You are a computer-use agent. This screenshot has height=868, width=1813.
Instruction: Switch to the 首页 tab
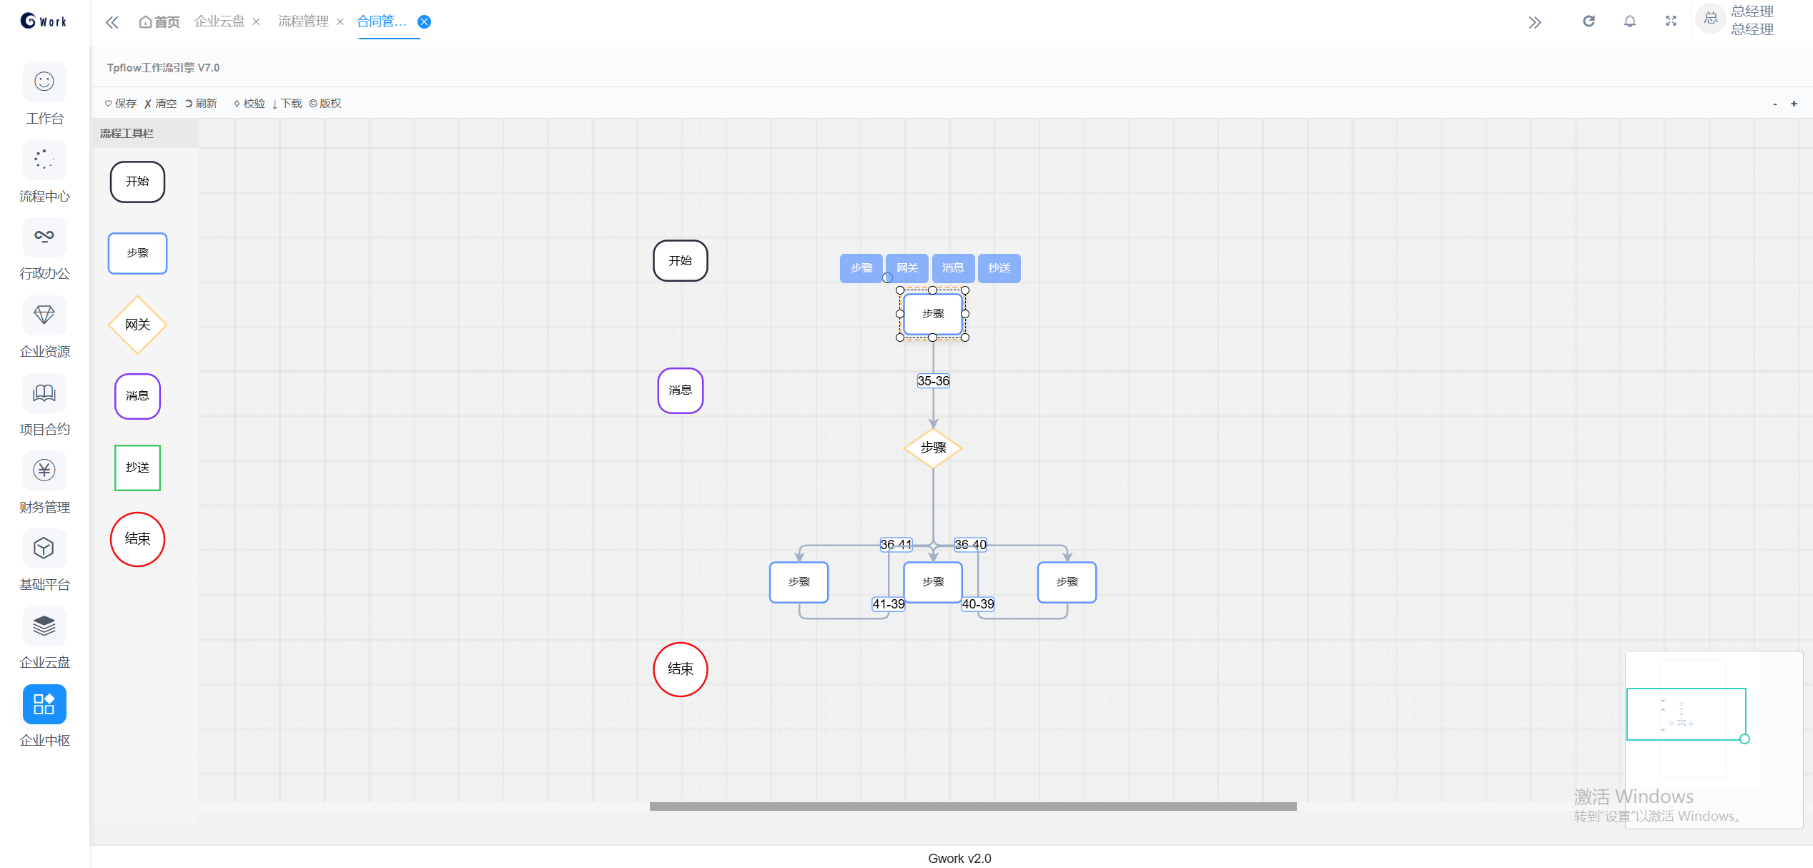pyautogui.click(x=159, y=22)
